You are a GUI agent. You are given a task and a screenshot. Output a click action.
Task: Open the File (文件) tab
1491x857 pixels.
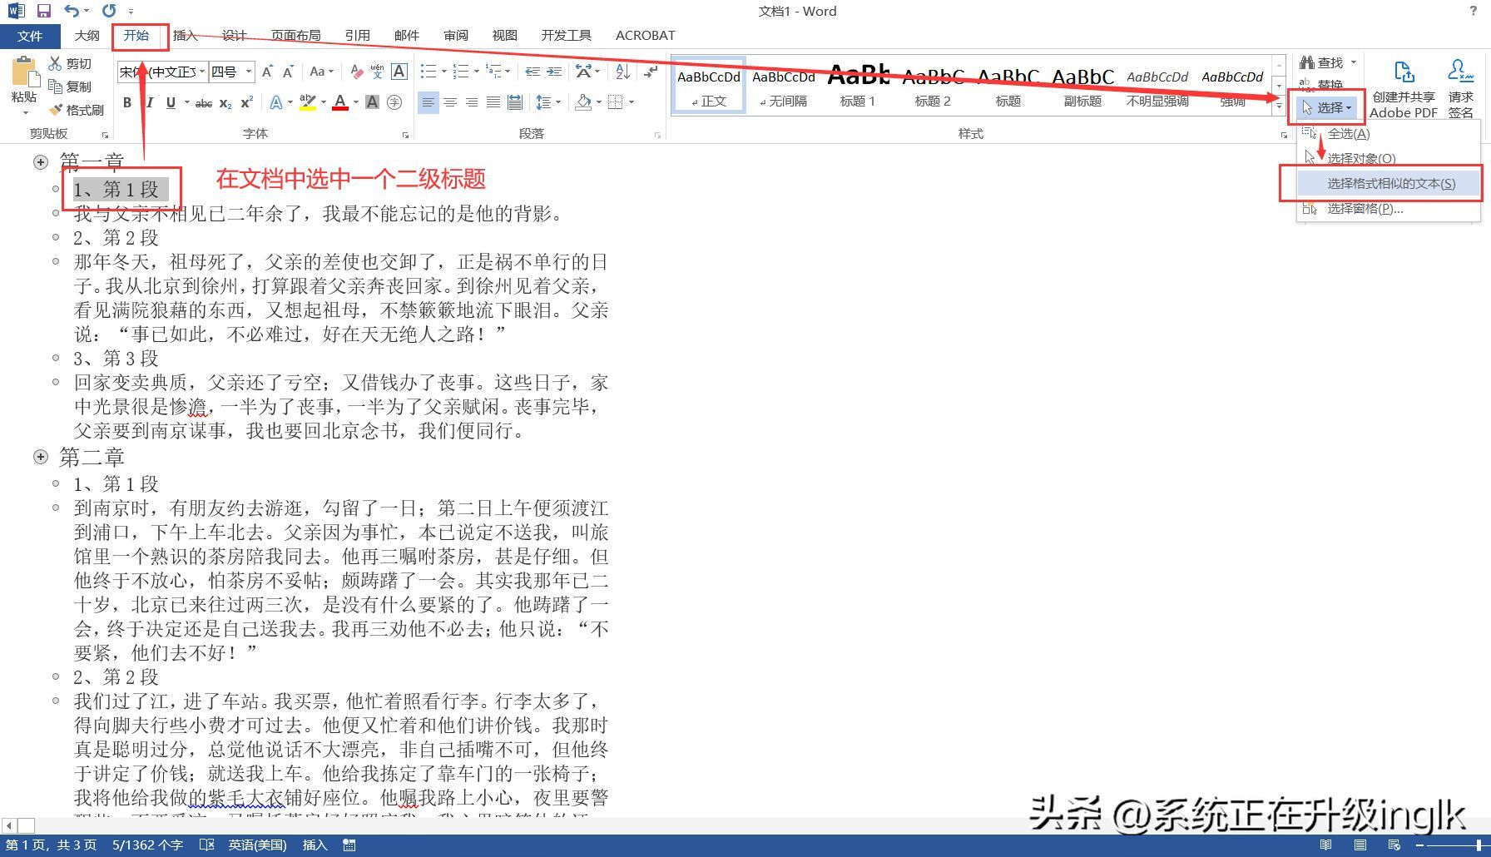pyautogui.click(x=30, y=36)
